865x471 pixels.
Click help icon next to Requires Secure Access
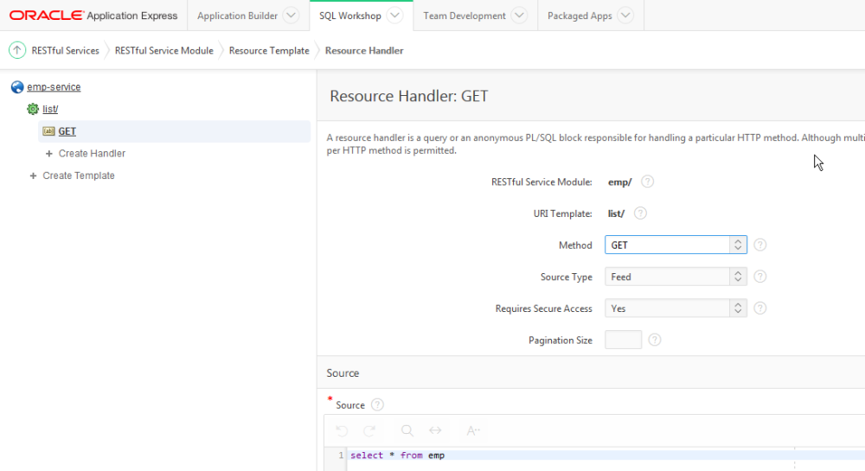[x=760, y=309]
